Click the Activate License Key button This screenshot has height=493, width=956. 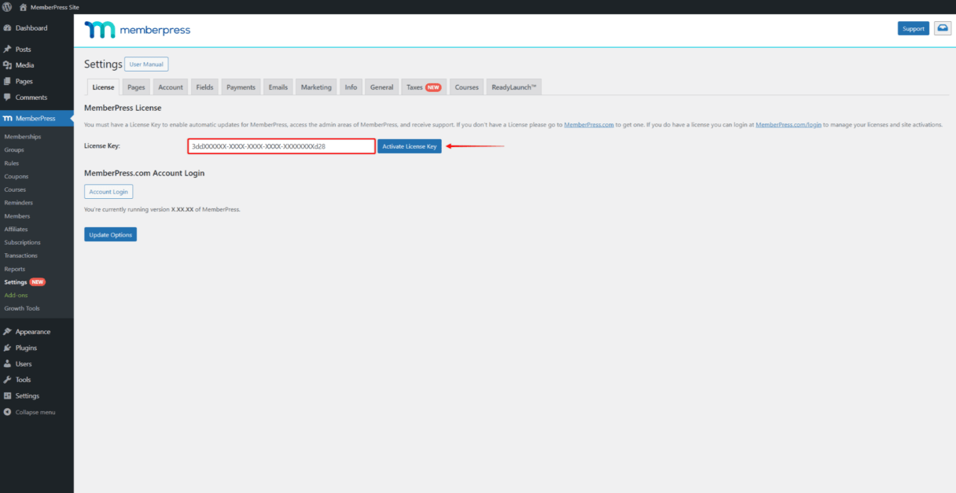[x=410, y=146]
